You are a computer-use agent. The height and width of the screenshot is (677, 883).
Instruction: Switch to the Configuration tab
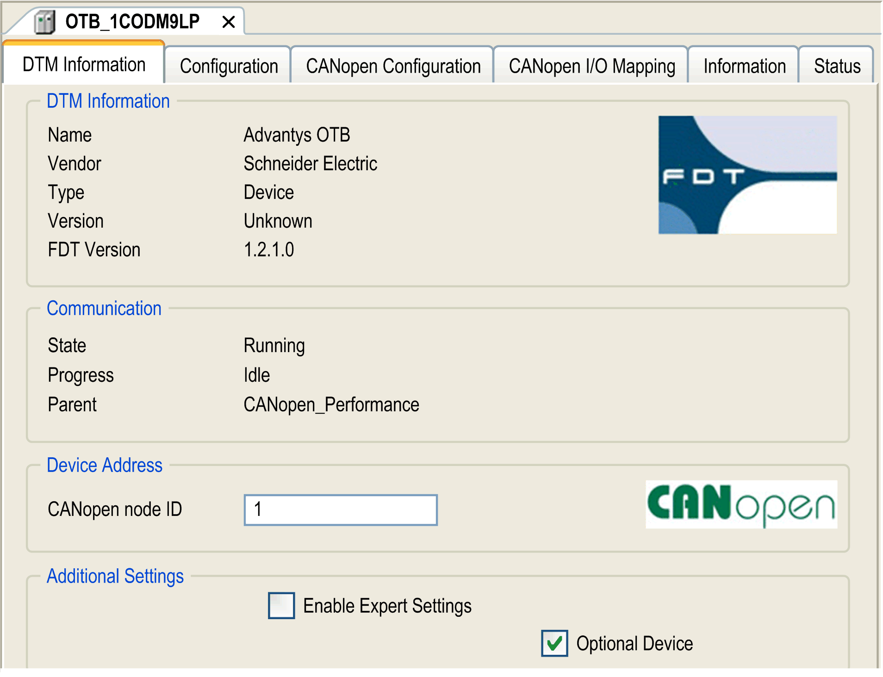pos(229,66)
